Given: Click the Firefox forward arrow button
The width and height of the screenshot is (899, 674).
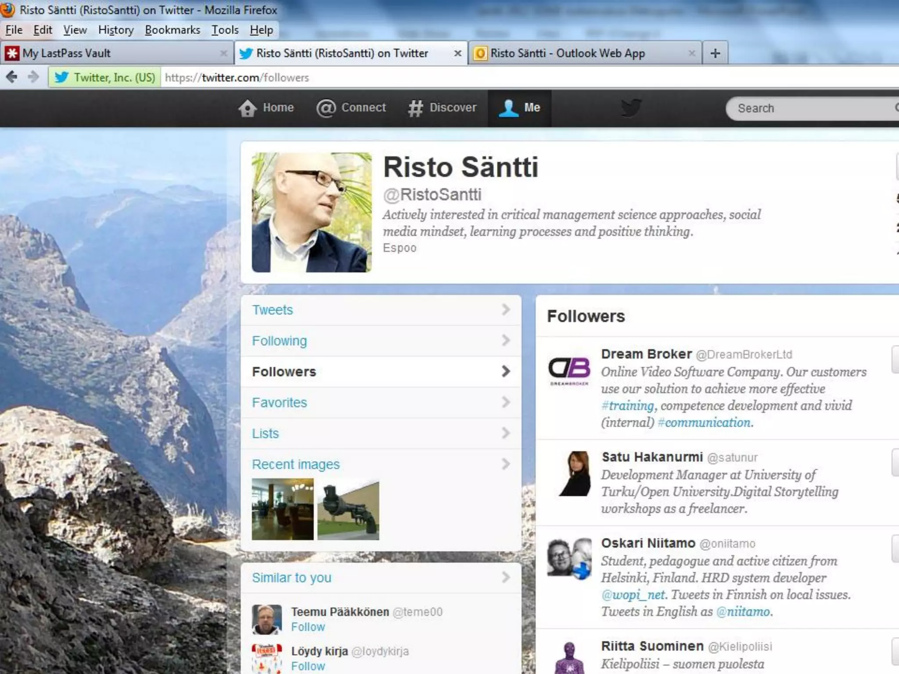Looking at the screenshot, I should (x=33, y=77).
